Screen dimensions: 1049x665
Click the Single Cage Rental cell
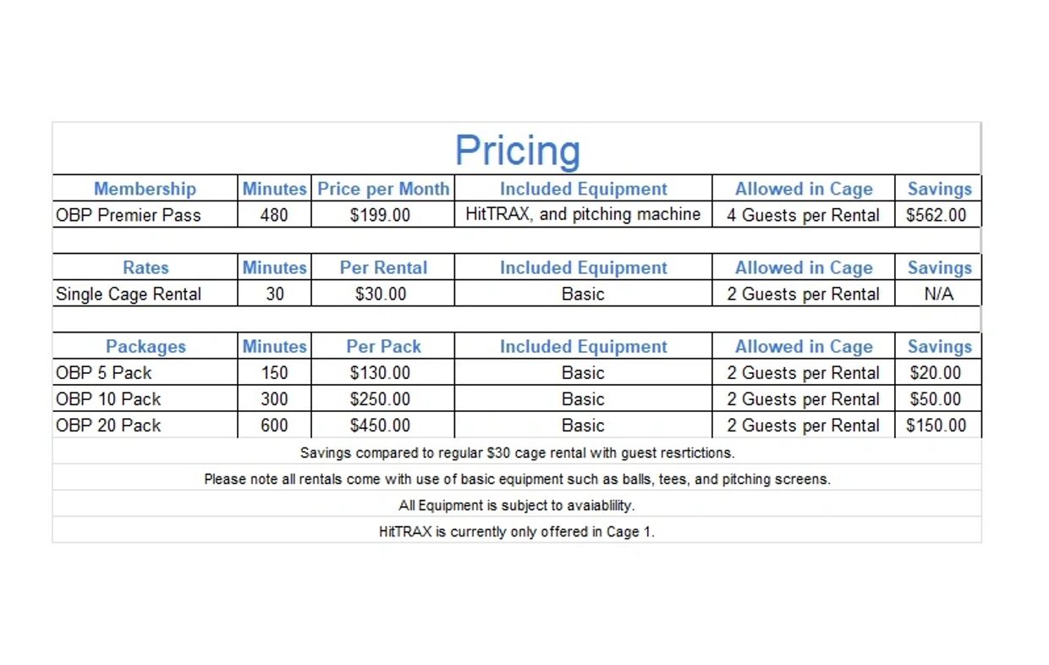click(129, 294)
